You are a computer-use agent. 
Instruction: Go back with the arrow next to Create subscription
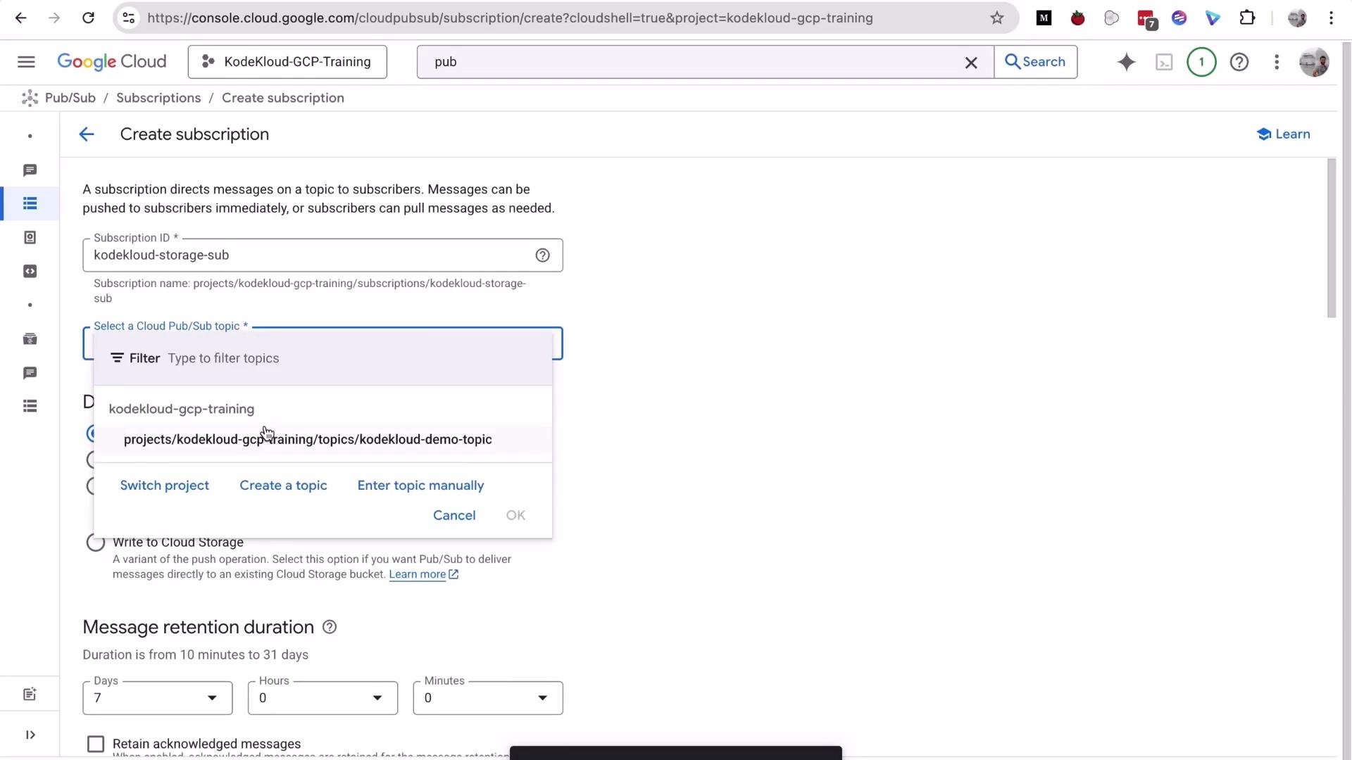pos(86,134)
